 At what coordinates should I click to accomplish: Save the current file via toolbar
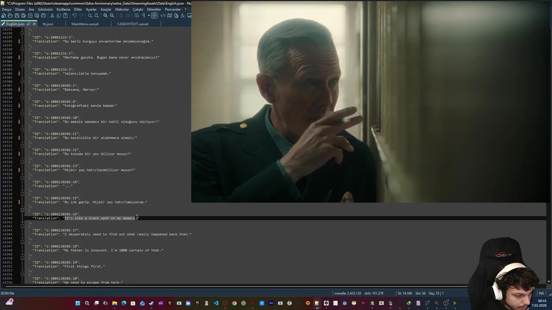tap(17, 15)
